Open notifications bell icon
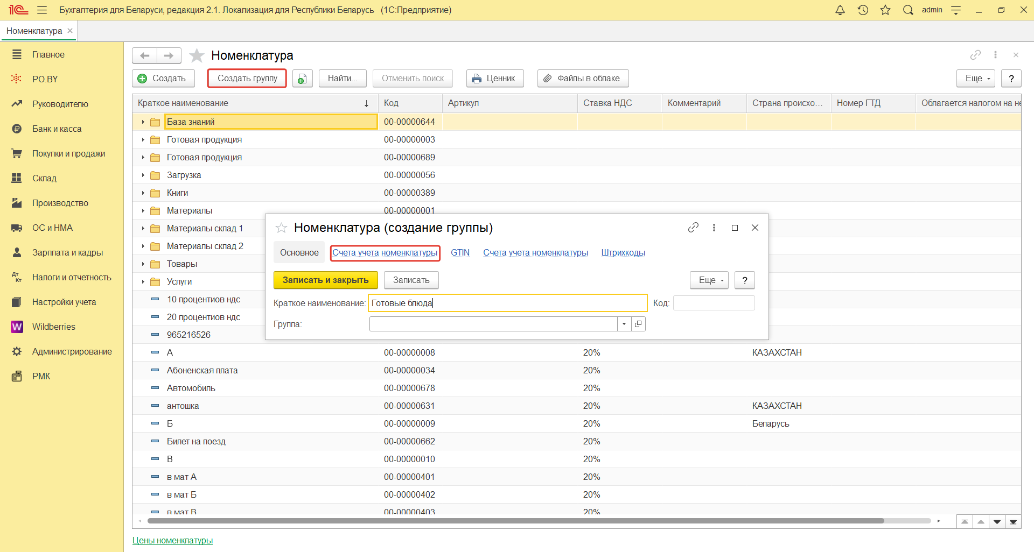Screen dimensions: 1034x552 840,10
